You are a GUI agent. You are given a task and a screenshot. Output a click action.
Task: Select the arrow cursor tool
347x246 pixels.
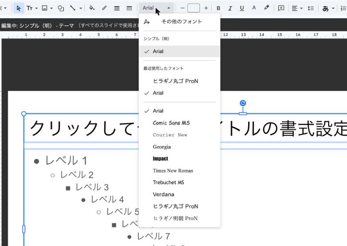19,8
